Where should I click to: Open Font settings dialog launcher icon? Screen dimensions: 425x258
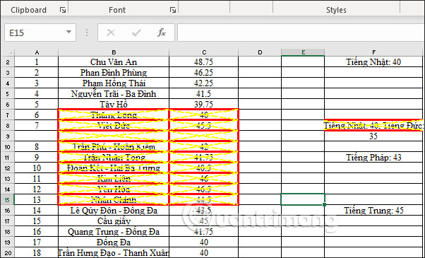click(173, 11)
